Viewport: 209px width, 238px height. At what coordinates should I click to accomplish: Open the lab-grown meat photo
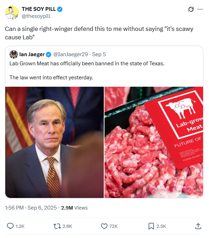coord(154,142)
